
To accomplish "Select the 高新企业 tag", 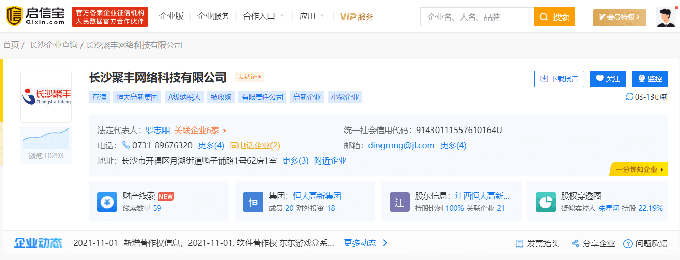I will (307, 97).
